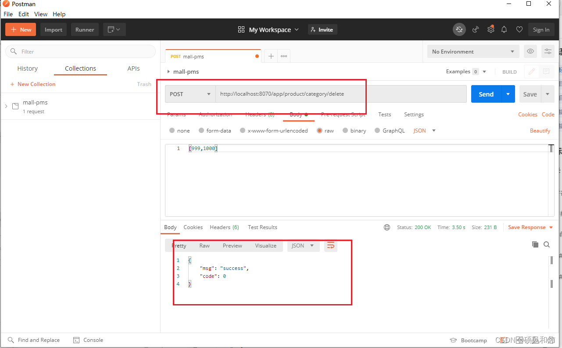Expand the mall-pms request title triangle

point(168,72)
